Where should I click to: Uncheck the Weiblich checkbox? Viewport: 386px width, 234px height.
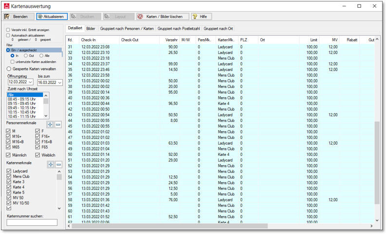click(x=37, y=155)
